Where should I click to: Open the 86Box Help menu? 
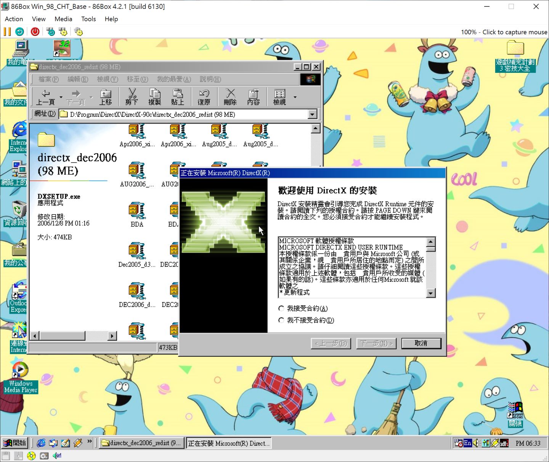click(x=111, y=19)
